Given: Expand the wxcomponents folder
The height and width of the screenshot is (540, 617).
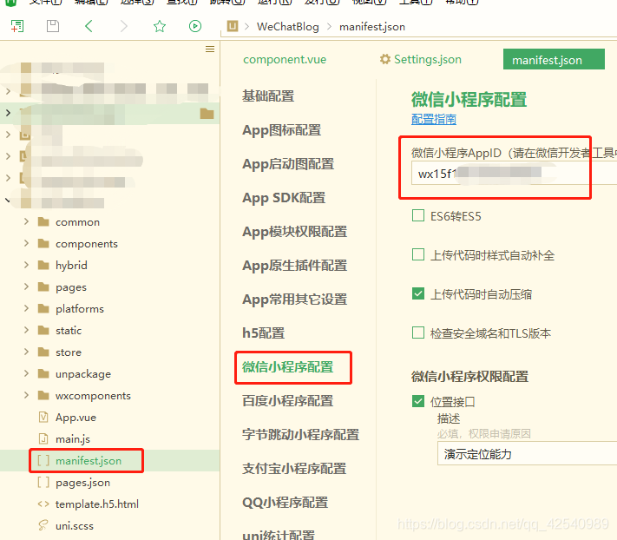Looking at the screenshot, I should (x=26, y=395).
